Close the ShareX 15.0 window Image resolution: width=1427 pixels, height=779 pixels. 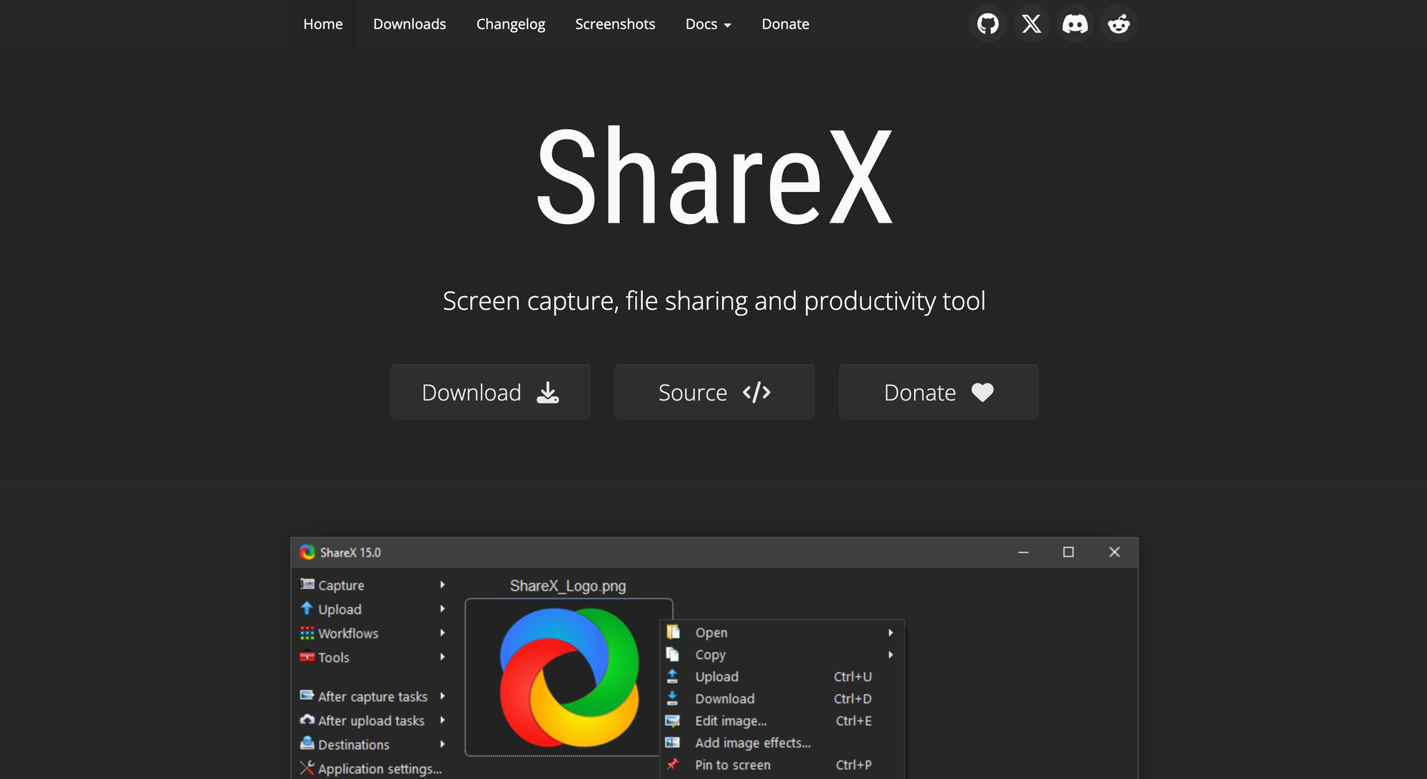click(1114, 552)
